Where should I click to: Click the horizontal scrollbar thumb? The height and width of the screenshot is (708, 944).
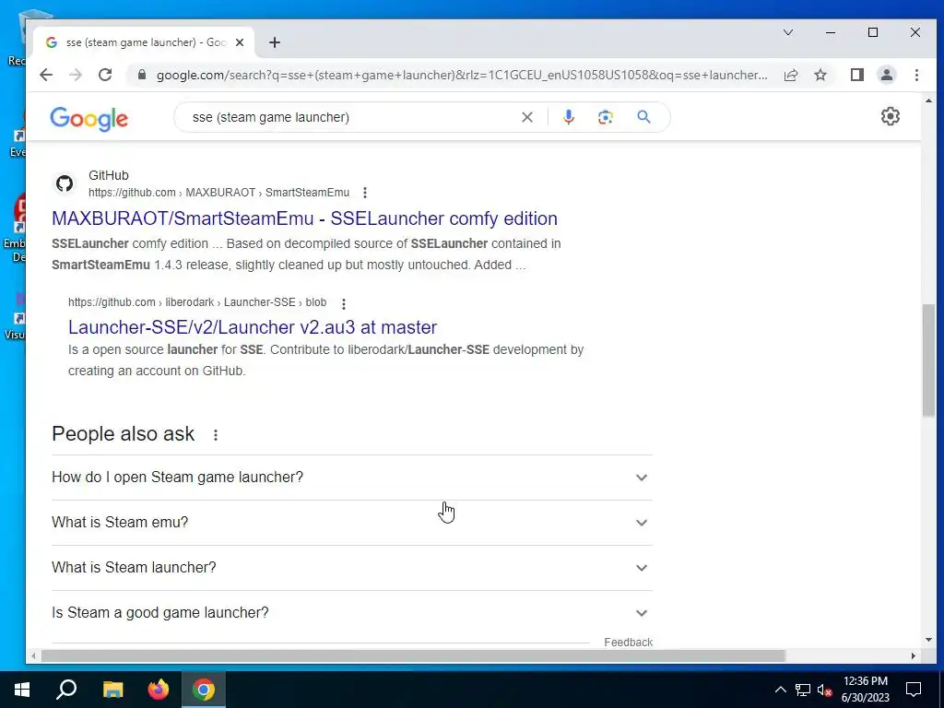tap(413, 655)
